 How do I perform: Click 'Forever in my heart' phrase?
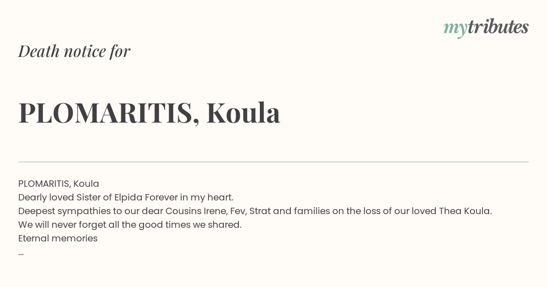point(189,197)
